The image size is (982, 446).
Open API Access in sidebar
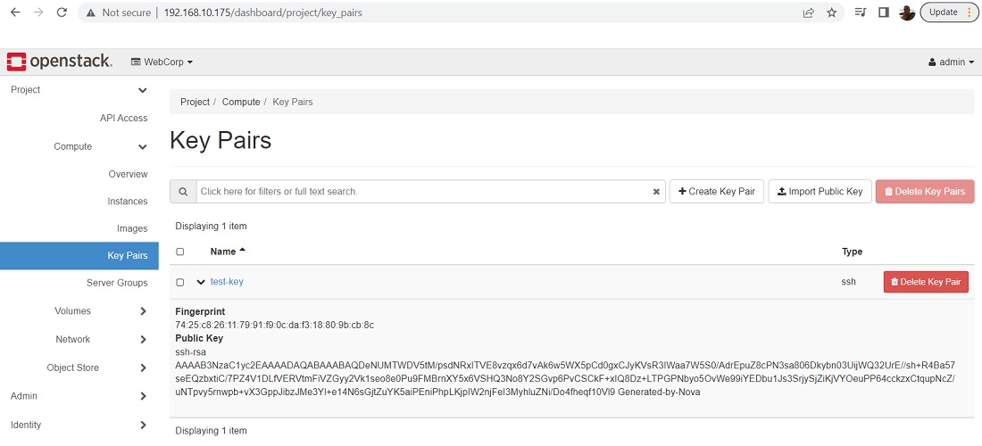point(123,119)
